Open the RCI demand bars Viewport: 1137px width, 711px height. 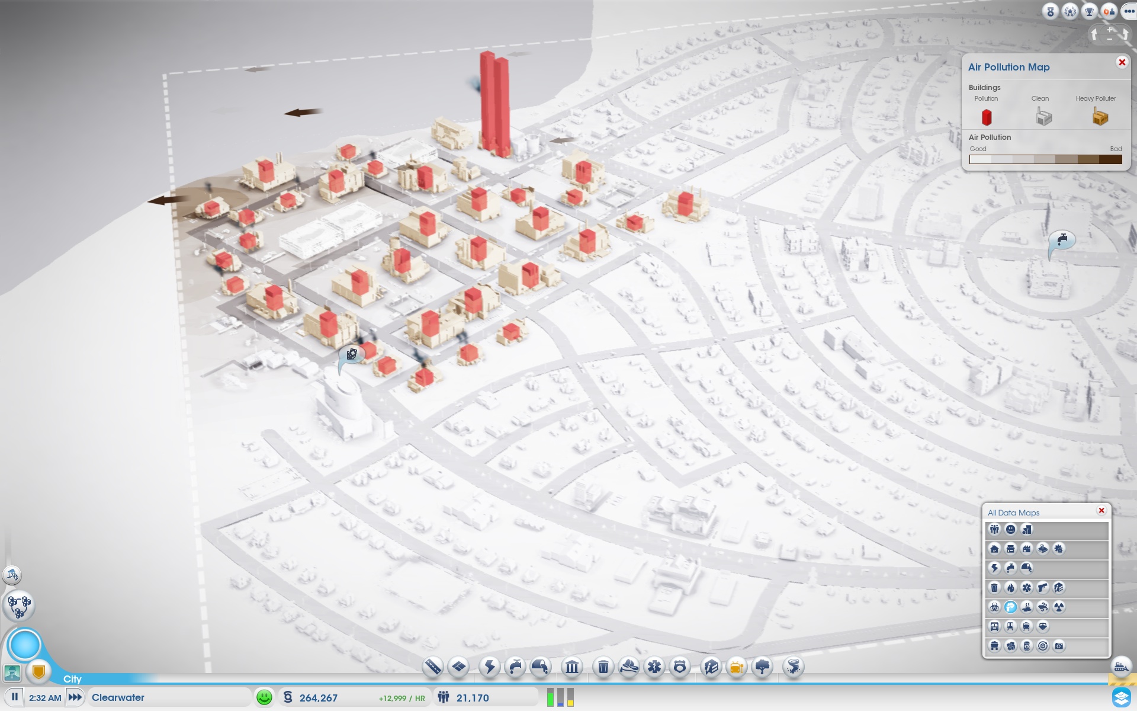pos(560,697)
